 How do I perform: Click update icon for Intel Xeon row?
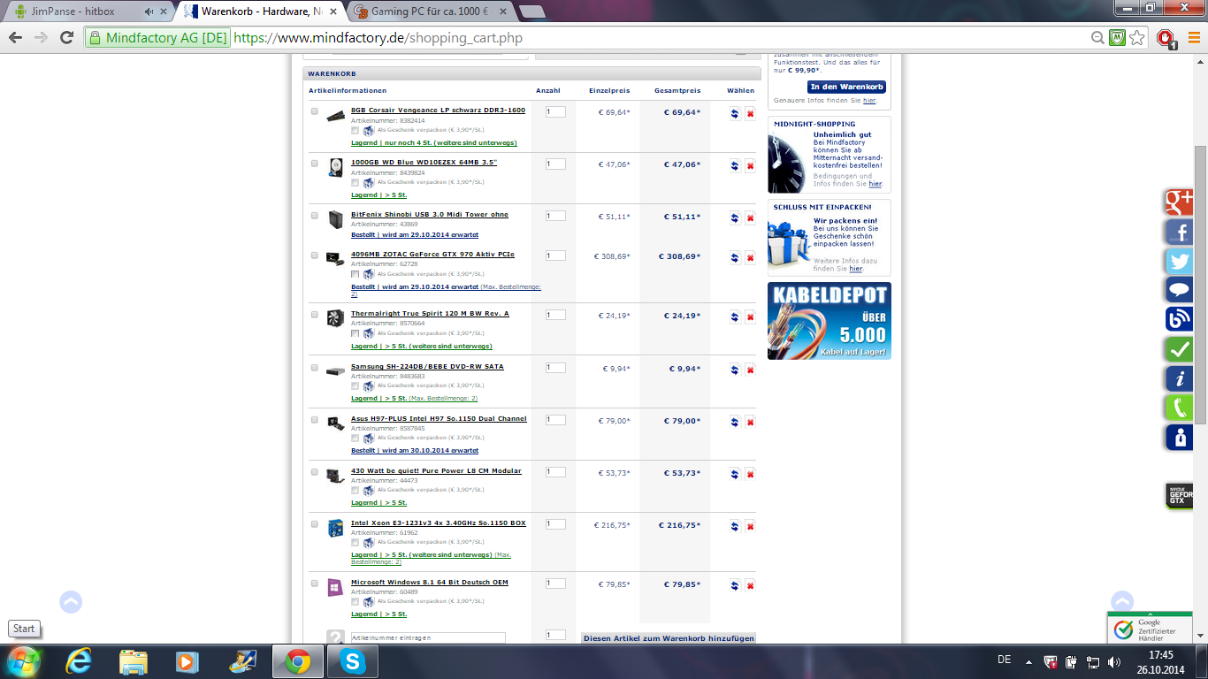[735, 527]
